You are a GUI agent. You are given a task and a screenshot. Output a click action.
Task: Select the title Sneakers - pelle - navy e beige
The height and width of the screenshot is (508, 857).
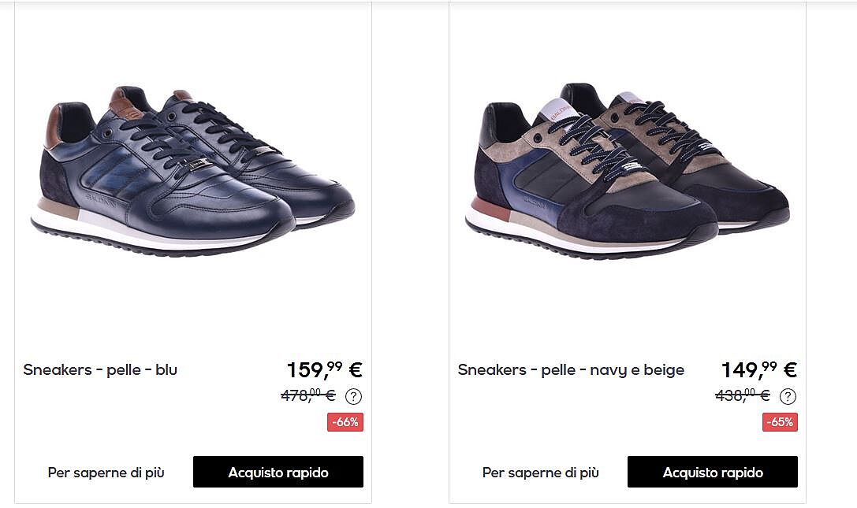571,370
